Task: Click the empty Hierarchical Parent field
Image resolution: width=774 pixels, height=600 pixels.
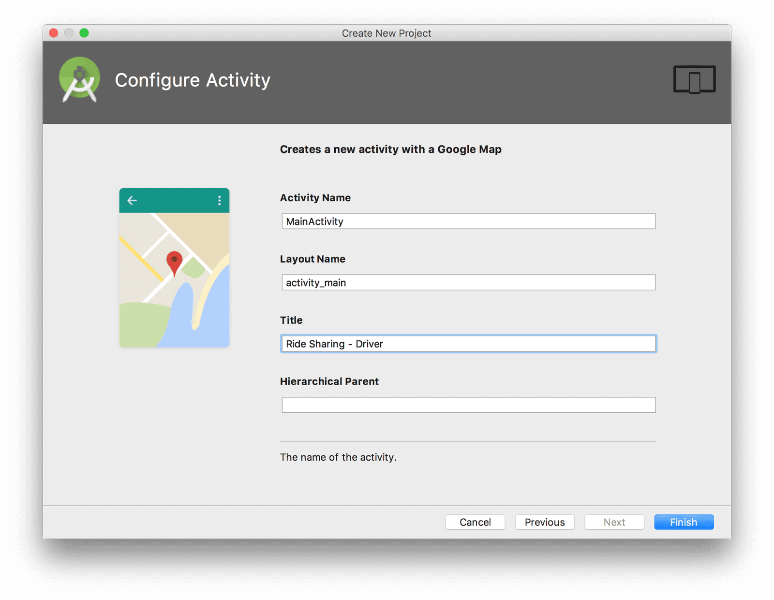Action: [x=468, y=405]
